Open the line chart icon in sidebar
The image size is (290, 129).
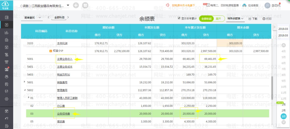(x=7, y=32)
